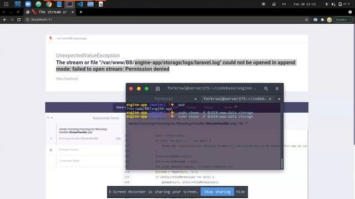
Task: Select 'The stream or' browser tab
Action: pos(50,12)
